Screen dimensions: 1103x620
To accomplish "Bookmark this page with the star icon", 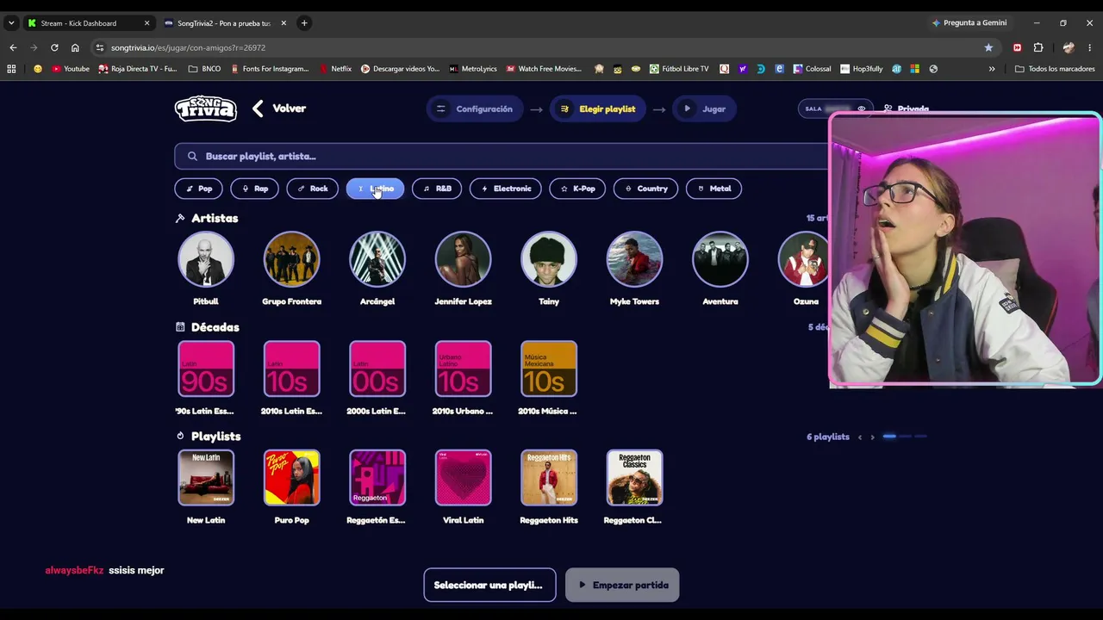I will pyautogui.click(x=988, y=47).
